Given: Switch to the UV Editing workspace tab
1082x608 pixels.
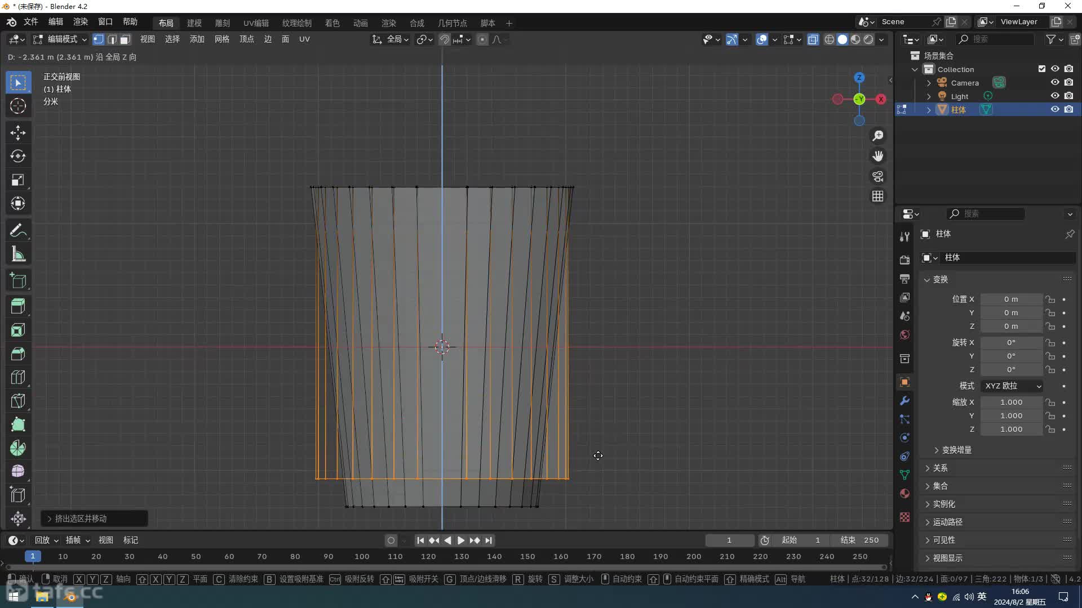Looking at the screenshot, I should tap(256, 23).
